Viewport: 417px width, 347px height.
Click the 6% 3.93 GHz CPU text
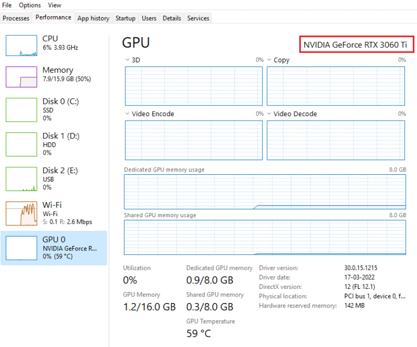coord(60,48)
